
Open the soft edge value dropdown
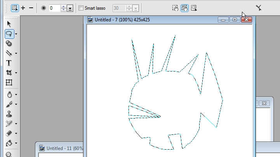[70, 8]
